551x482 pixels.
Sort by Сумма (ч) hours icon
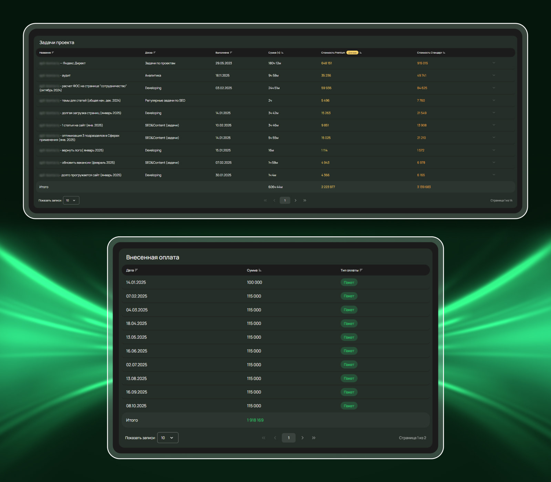[x=282, y=53]
